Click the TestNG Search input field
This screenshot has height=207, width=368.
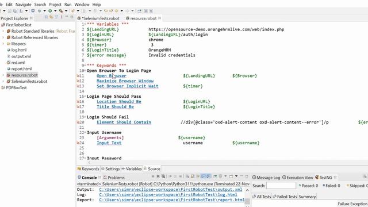281,185
